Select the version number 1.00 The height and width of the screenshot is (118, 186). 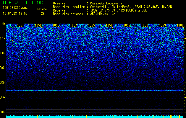click(x=40, y=3)
